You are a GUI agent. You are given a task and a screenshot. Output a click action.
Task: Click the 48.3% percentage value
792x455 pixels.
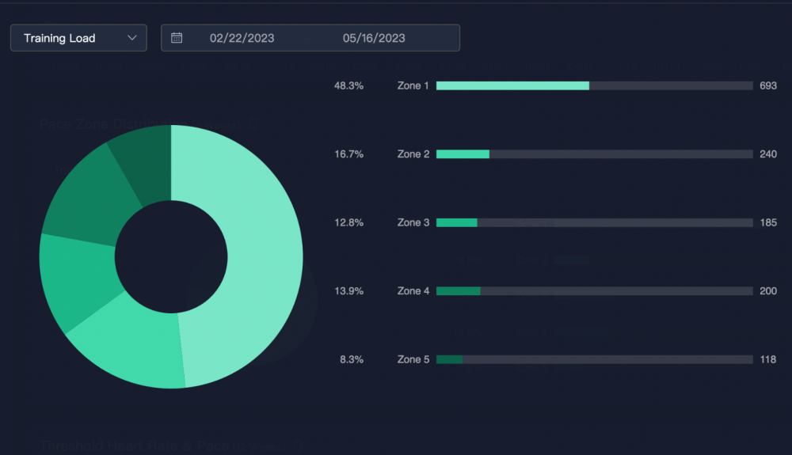coord(348,85)
